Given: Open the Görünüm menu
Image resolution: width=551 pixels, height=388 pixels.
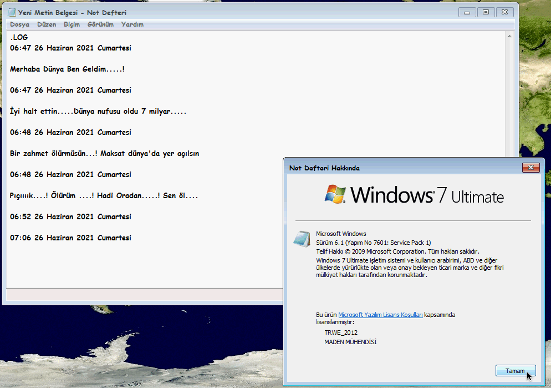Looking at the screenshot, I should (x=100, y=24).
